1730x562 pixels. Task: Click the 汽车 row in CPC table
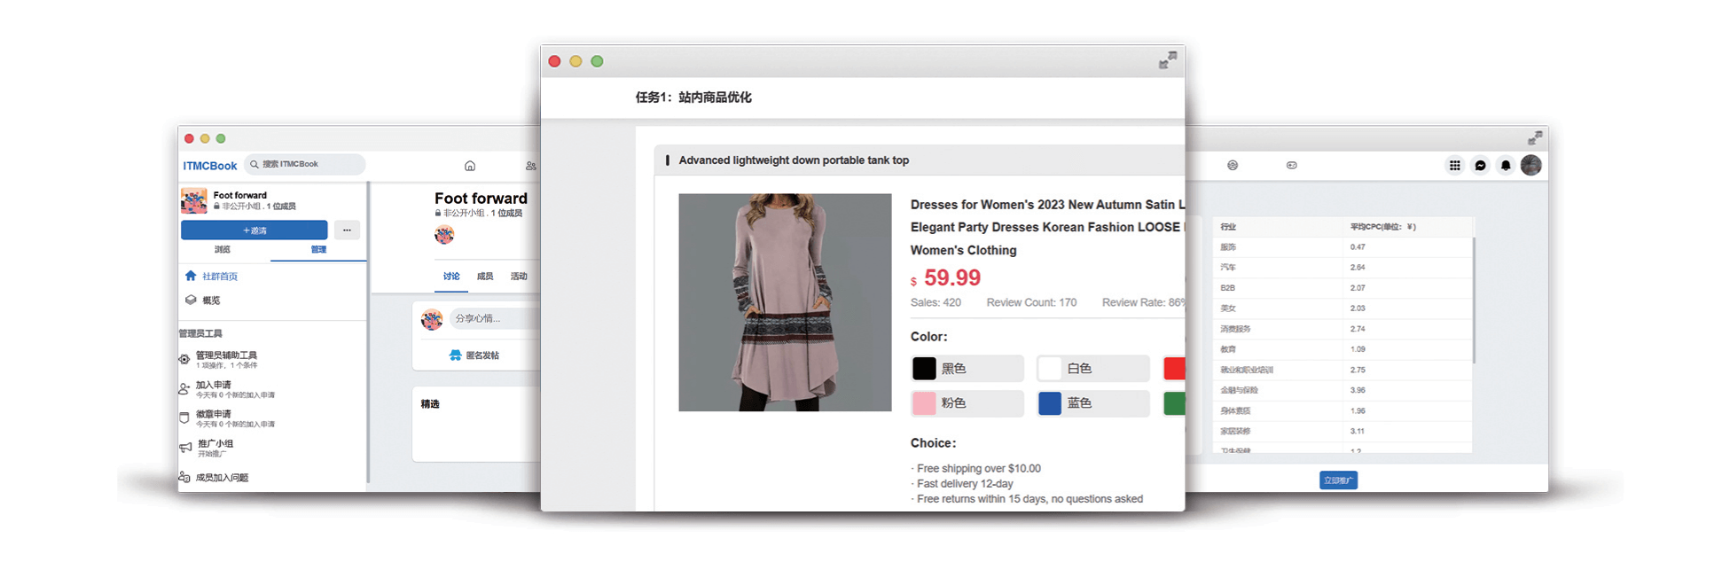tap(1343, 268)
